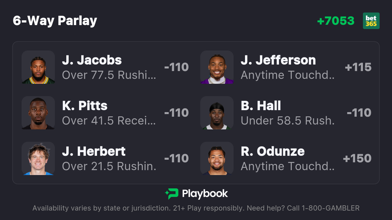The image size is (392, 220).
Task: Select K. Pitts player headshot
Action: point(38,113)
